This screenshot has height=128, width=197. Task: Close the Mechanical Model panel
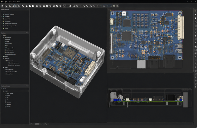click(x=28, y=86)
